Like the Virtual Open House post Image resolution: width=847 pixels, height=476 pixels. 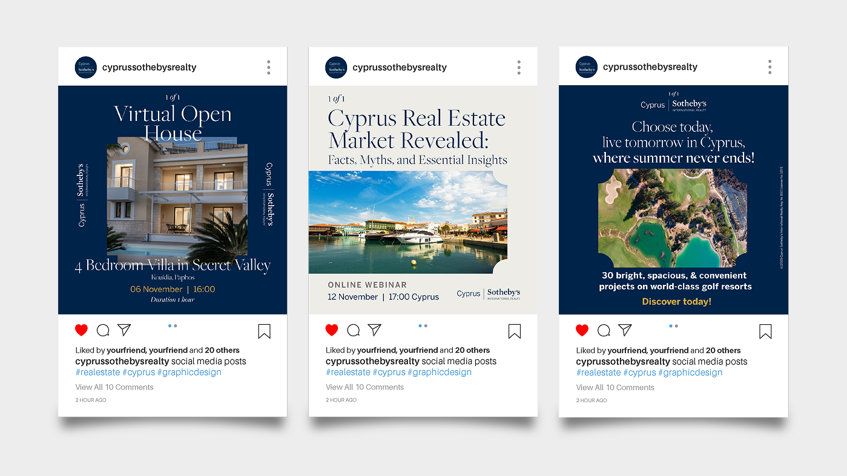[81, 330]
